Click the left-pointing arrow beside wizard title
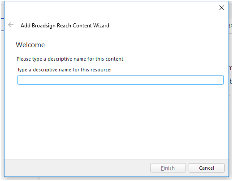 coord(11,25)
